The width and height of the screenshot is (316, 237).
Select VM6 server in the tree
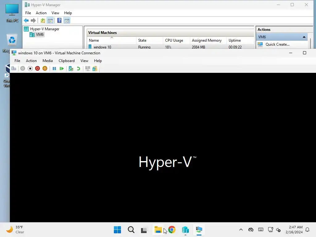[x=37, y=35]
